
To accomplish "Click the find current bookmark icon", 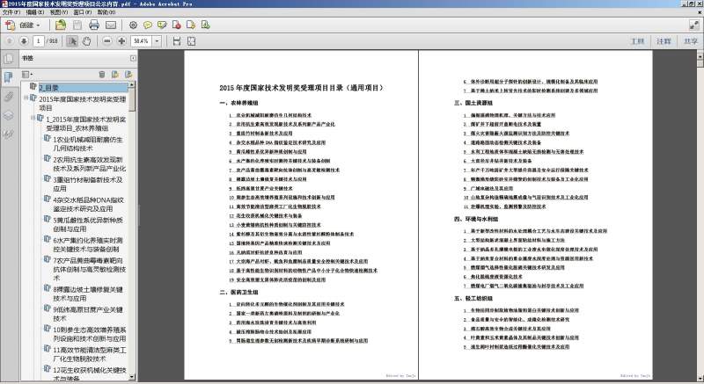I will (x=128, y=75).
